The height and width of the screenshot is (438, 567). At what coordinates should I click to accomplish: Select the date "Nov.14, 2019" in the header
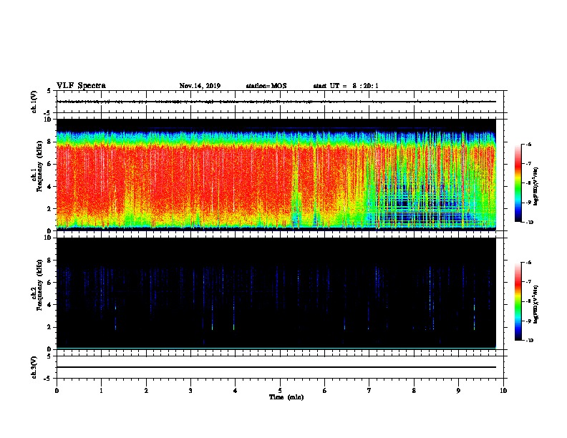[x=200, y=86]
